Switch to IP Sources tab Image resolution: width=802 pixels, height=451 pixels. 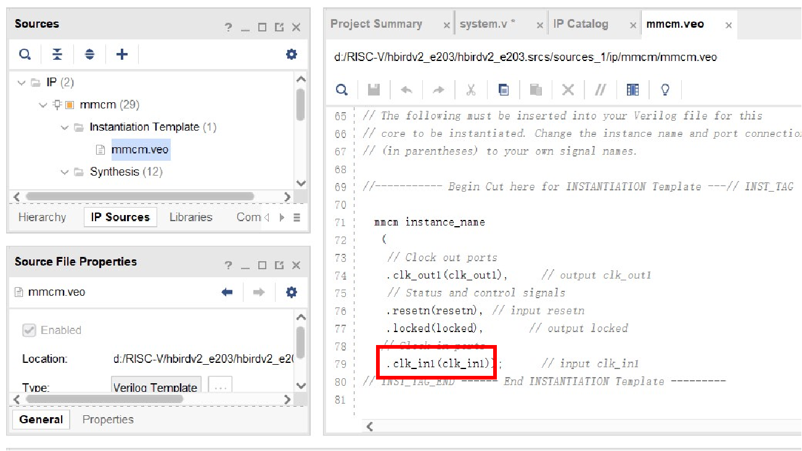pos(120,217)
